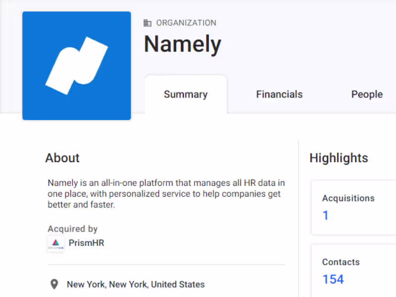Click the Acquisitions count number 1
This screenshot has width=396, height=297.
tap(325, 215)
